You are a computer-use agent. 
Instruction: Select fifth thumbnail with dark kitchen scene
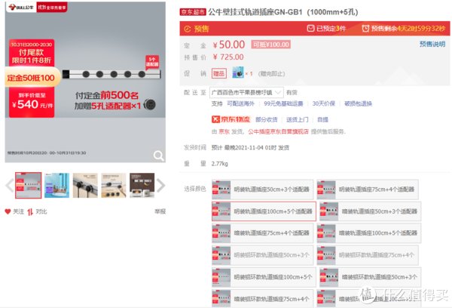coord(142,185)
